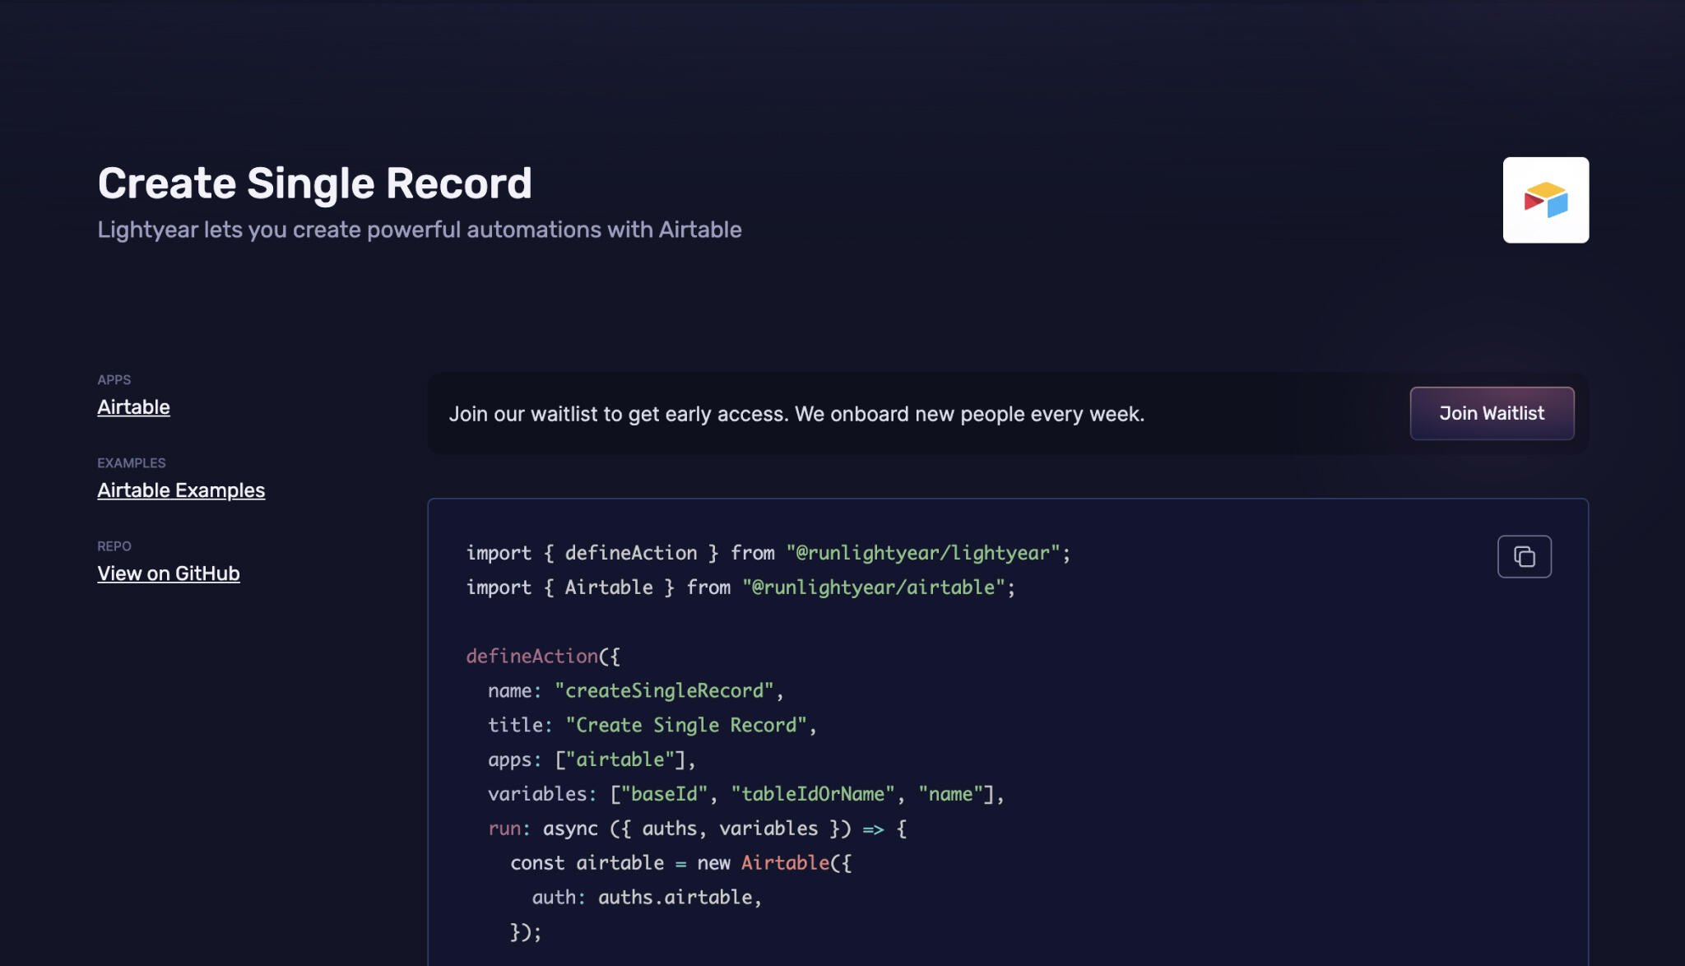Click the "tableIdOrName" variable string
This screenshot has height=966, width=1685.
[814, 793]
